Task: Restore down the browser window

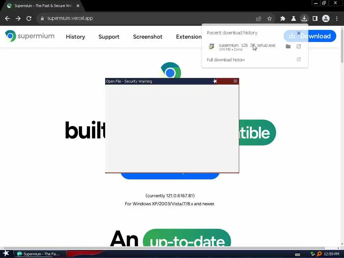Action: pos(324,3)
